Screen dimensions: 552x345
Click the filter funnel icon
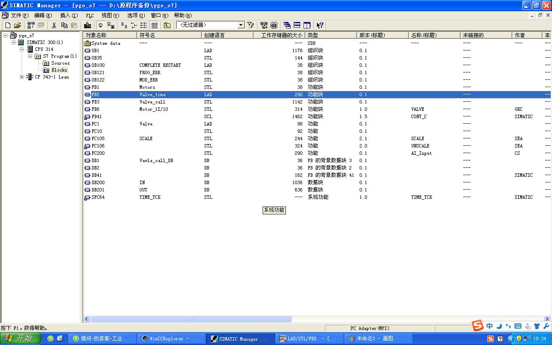coord(251,25)
